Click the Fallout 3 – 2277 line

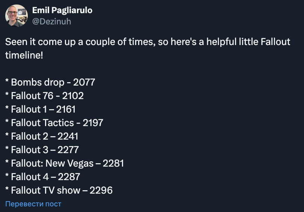coord(42,150)
